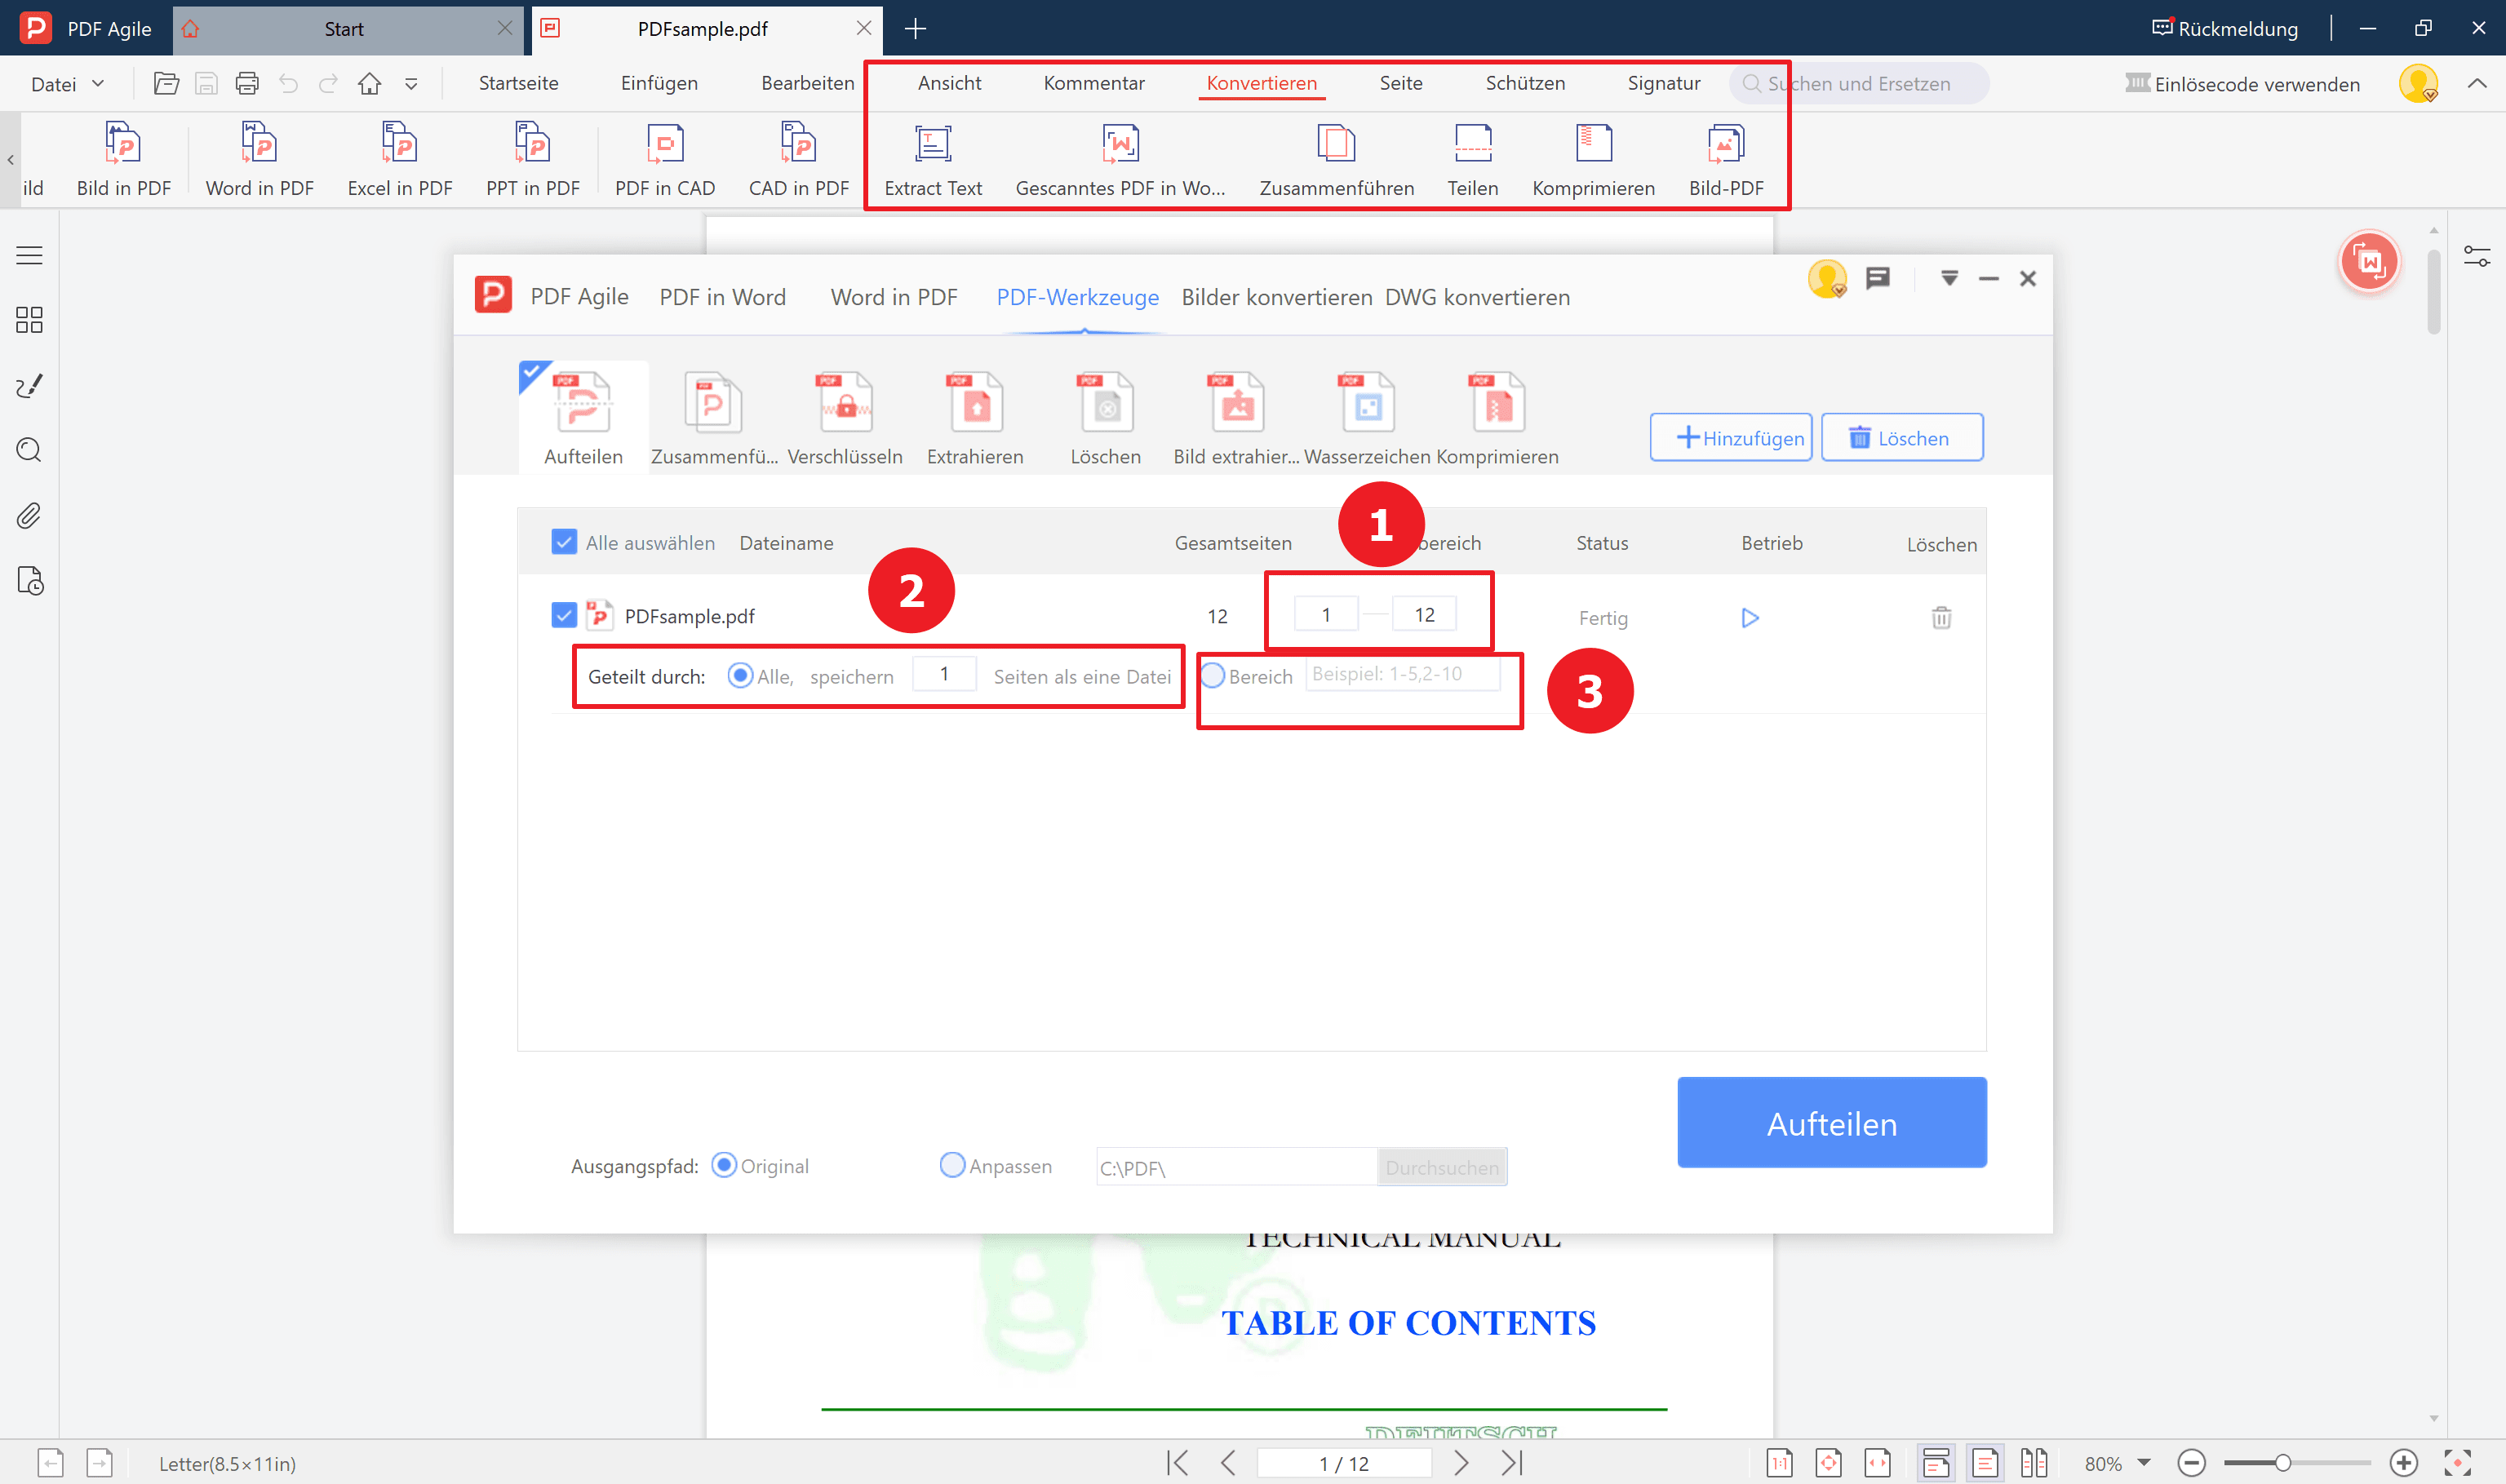2506x1484 pixels.
Task: Select the Alle split radio button
Action: pyautogui.click(x=740, y=676)
